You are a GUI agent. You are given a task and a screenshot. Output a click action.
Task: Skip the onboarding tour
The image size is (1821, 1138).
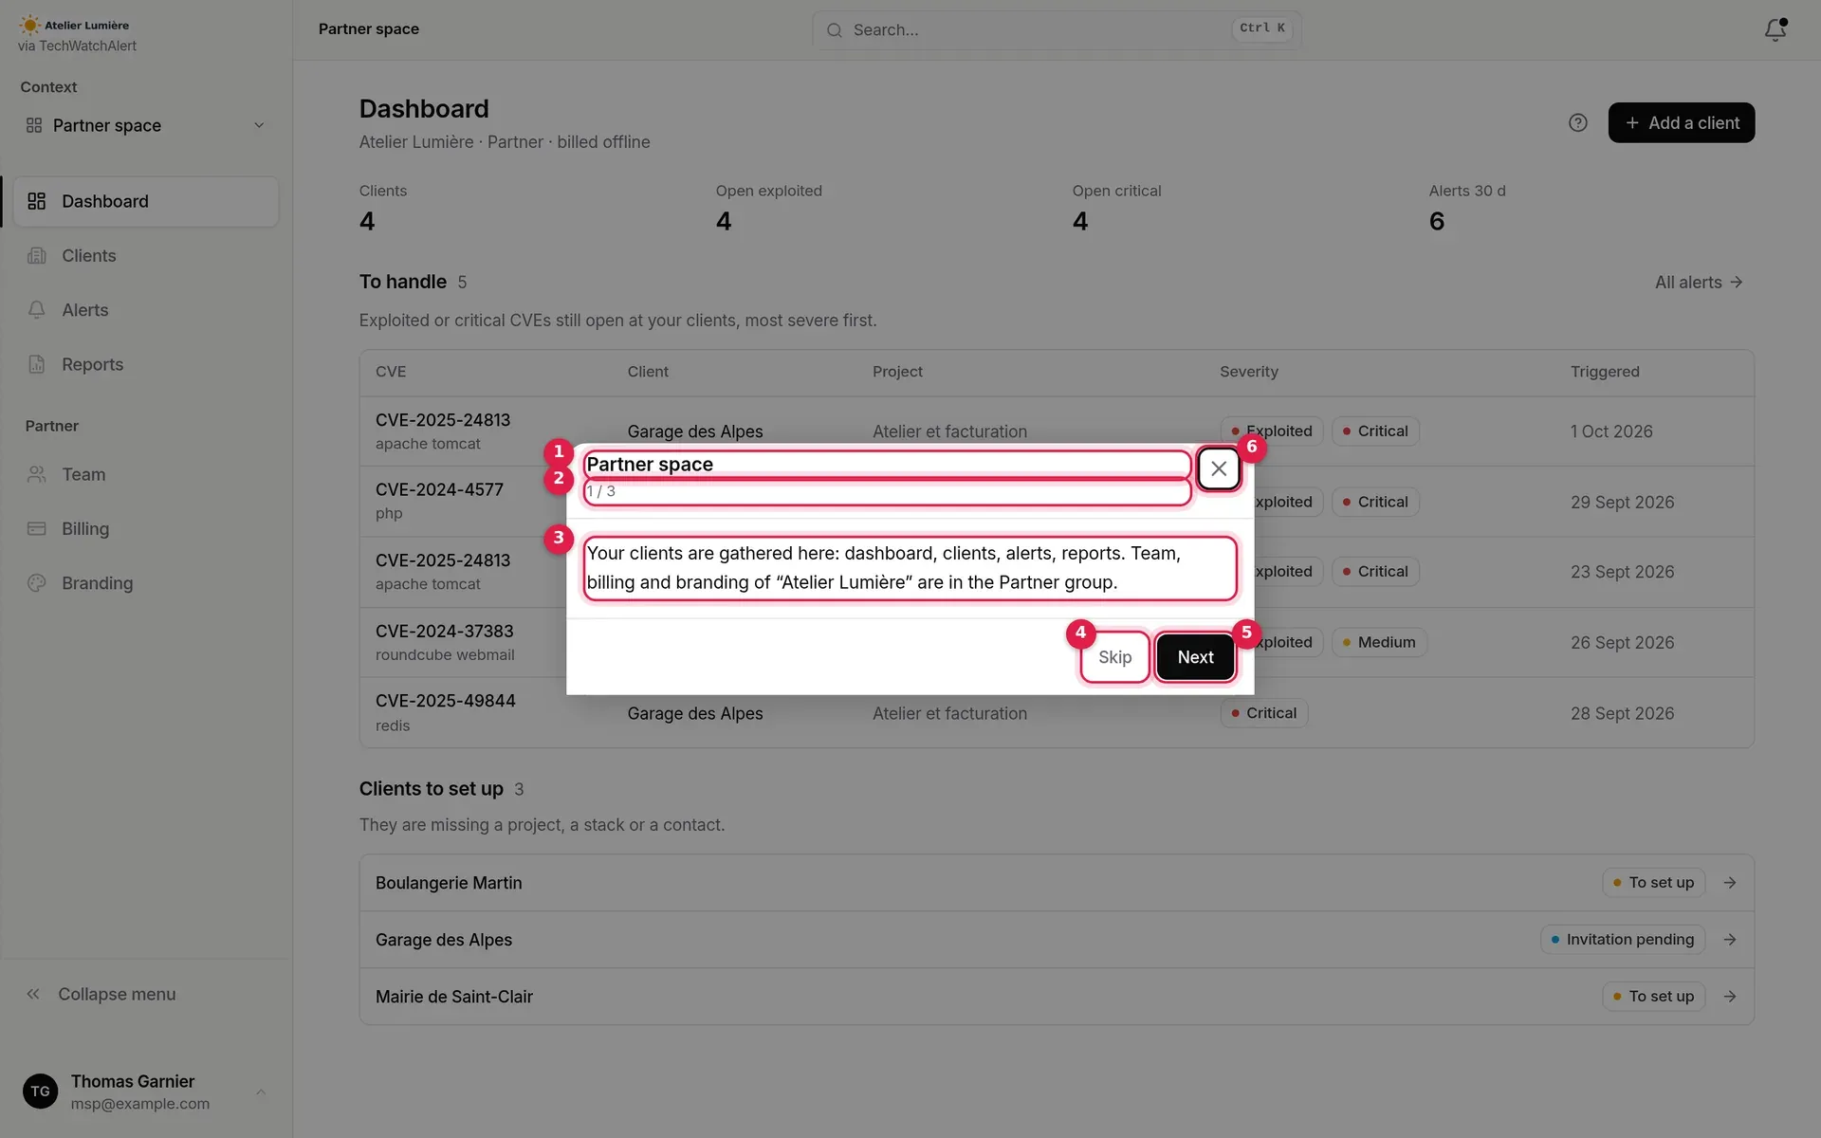pos(1114,657)
